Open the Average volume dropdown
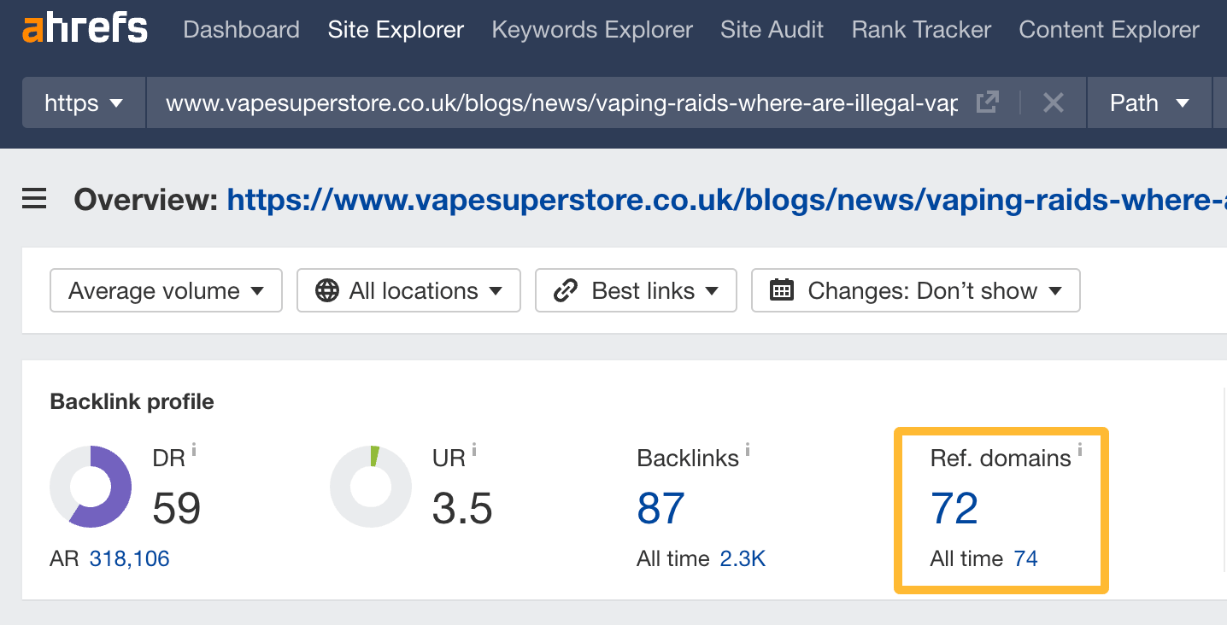This screenshot has width=1227, height=625. [x=166, y=290]
